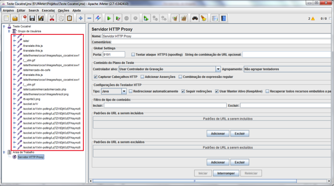Open the Agrupamento combo box
This screenshot has width=334, height=186.
[287, 69]
